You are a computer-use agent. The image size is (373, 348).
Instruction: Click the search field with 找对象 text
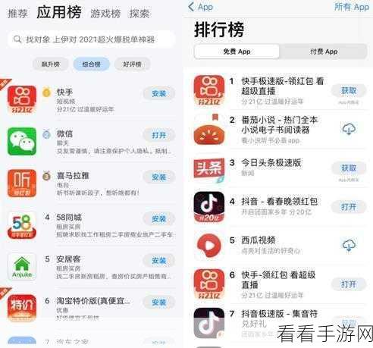[91, 39]
